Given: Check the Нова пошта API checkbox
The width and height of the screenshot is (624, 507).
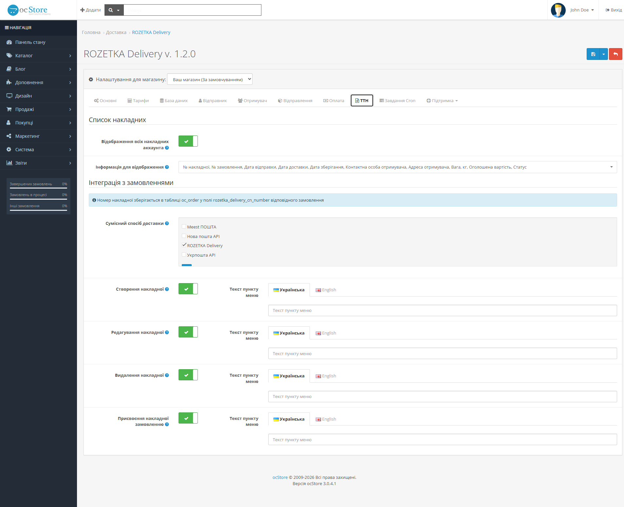Looking at the screenshot, I should (184, 236).
